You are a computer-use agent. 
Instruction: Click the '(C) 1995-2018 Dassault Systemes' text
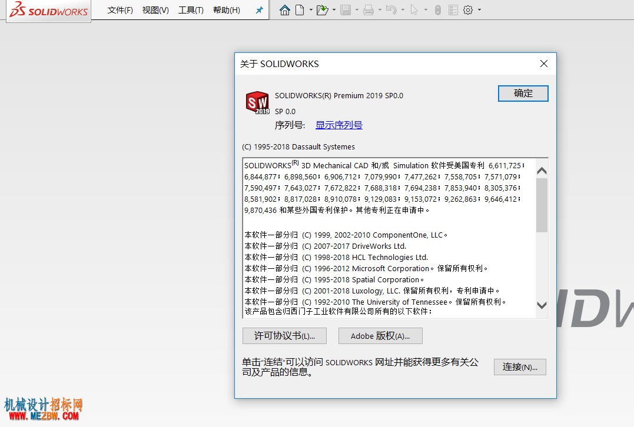[x=298, y=146]
